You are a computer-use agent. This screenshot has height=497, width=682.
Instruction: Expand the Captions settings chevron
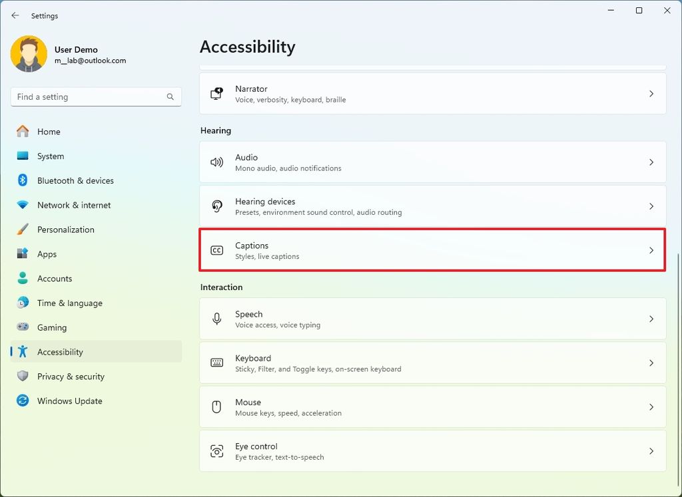click(x=651, y=250)
